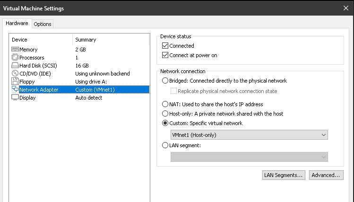The width and height of the screenshot is (354, 202).
Task: Close the Virtual Machine Settings window
Action: click(345, 8)
